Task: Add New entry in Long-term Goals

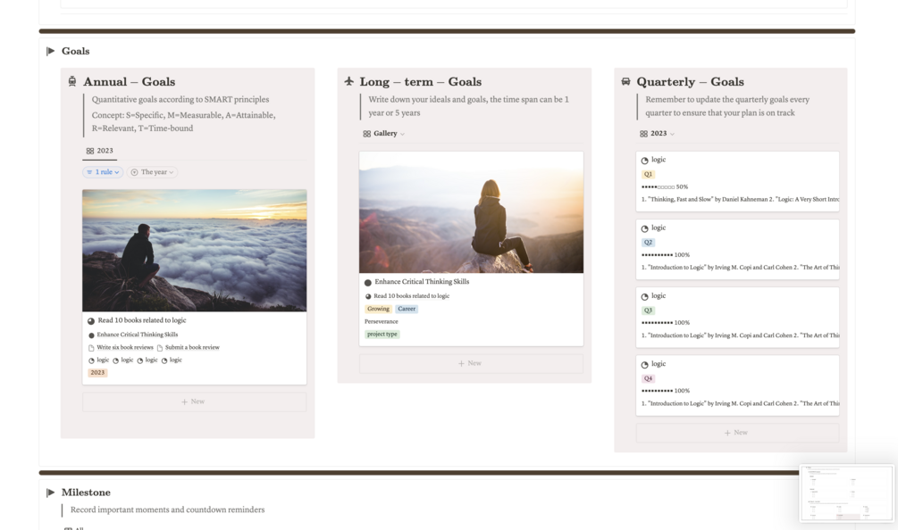Action: point(471,364)
